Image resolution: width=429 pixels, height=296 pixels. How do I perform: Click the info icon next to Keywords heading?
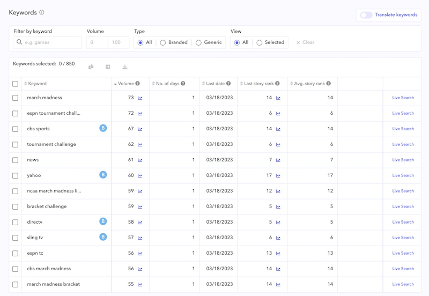[x=42, y=12]
